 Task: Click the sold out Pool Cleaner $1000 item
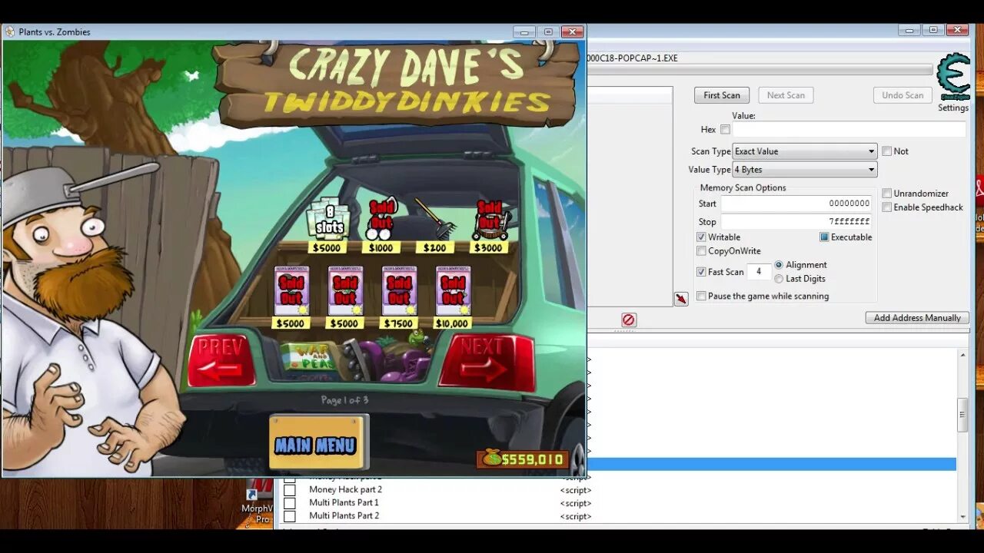(x=381, y=219)
